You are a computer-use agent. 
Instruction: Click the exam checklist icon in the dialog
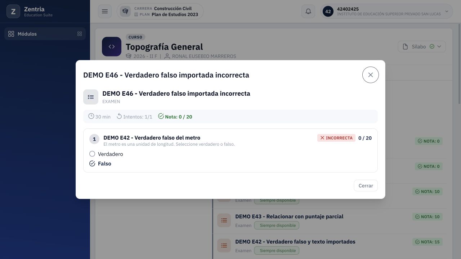click(x=91, y=97)
